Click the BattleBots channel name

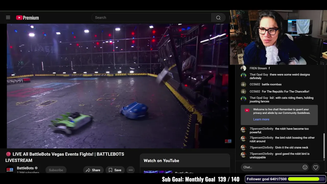click(x=25, y=168)
